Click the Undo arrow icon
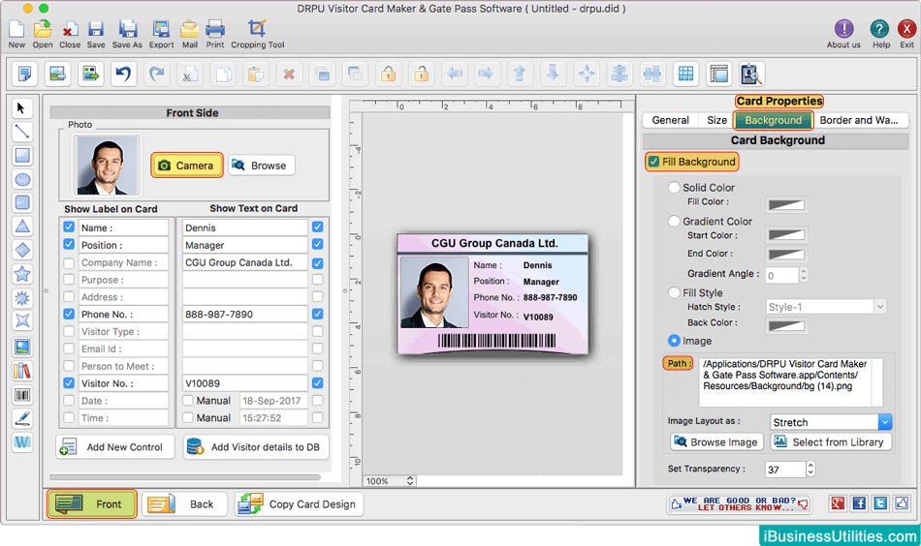 tap(123, 74)
